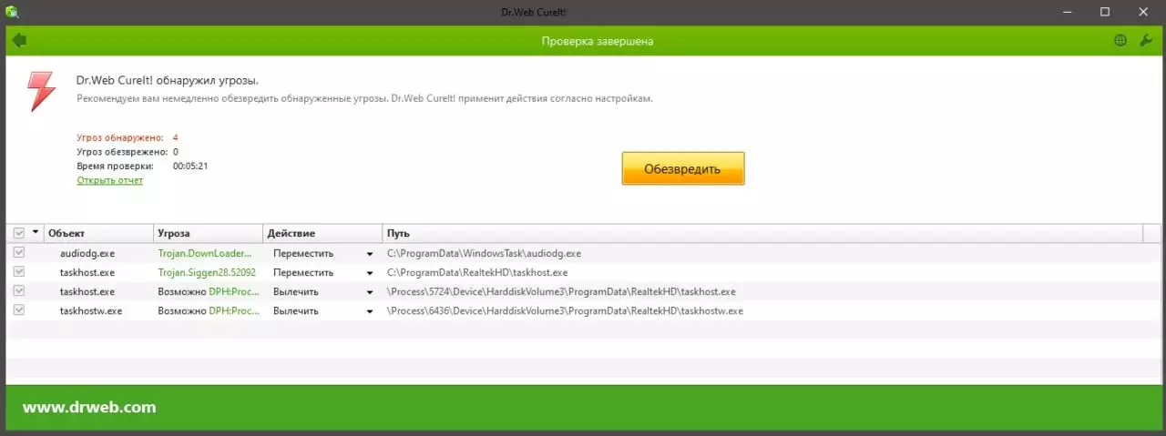
Task: Open the Открыть отчет report link
Action: point(109,180)
